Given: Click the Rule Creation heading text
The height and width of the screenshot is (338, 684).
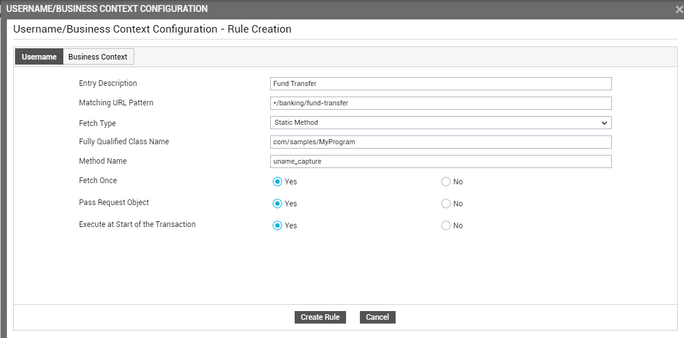Looking at the screenshot, I should 152,29.
